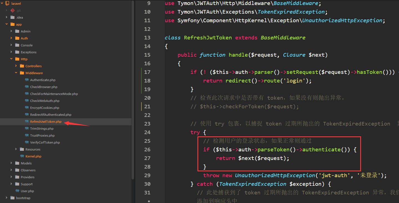
Task: Click the CheckForMaintenanceMode.php PHP file icon
Action: pyautogui.click(x=27, y=94)
